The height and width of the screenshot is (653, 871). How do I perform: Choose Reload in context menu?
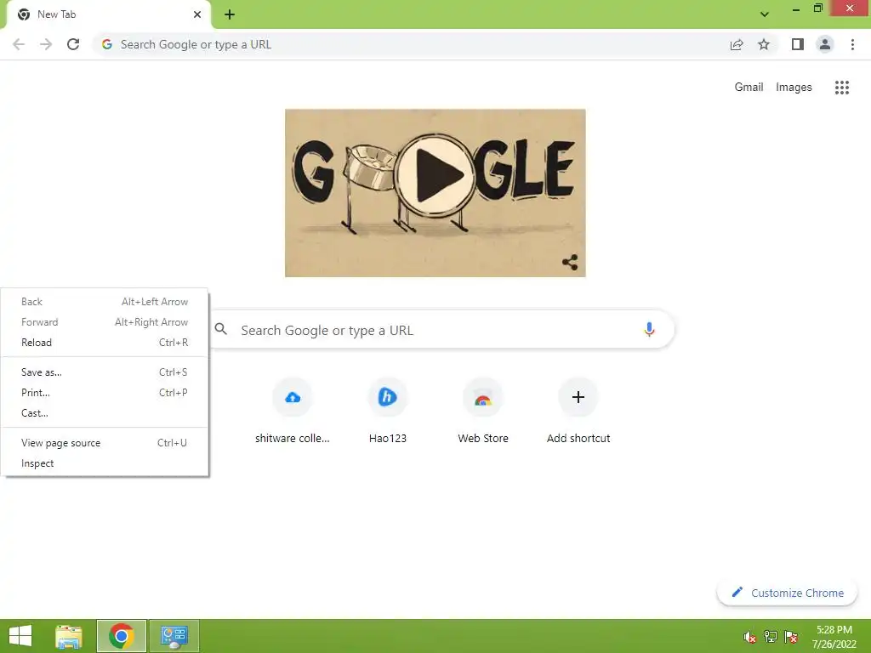(x=105, y=343)
